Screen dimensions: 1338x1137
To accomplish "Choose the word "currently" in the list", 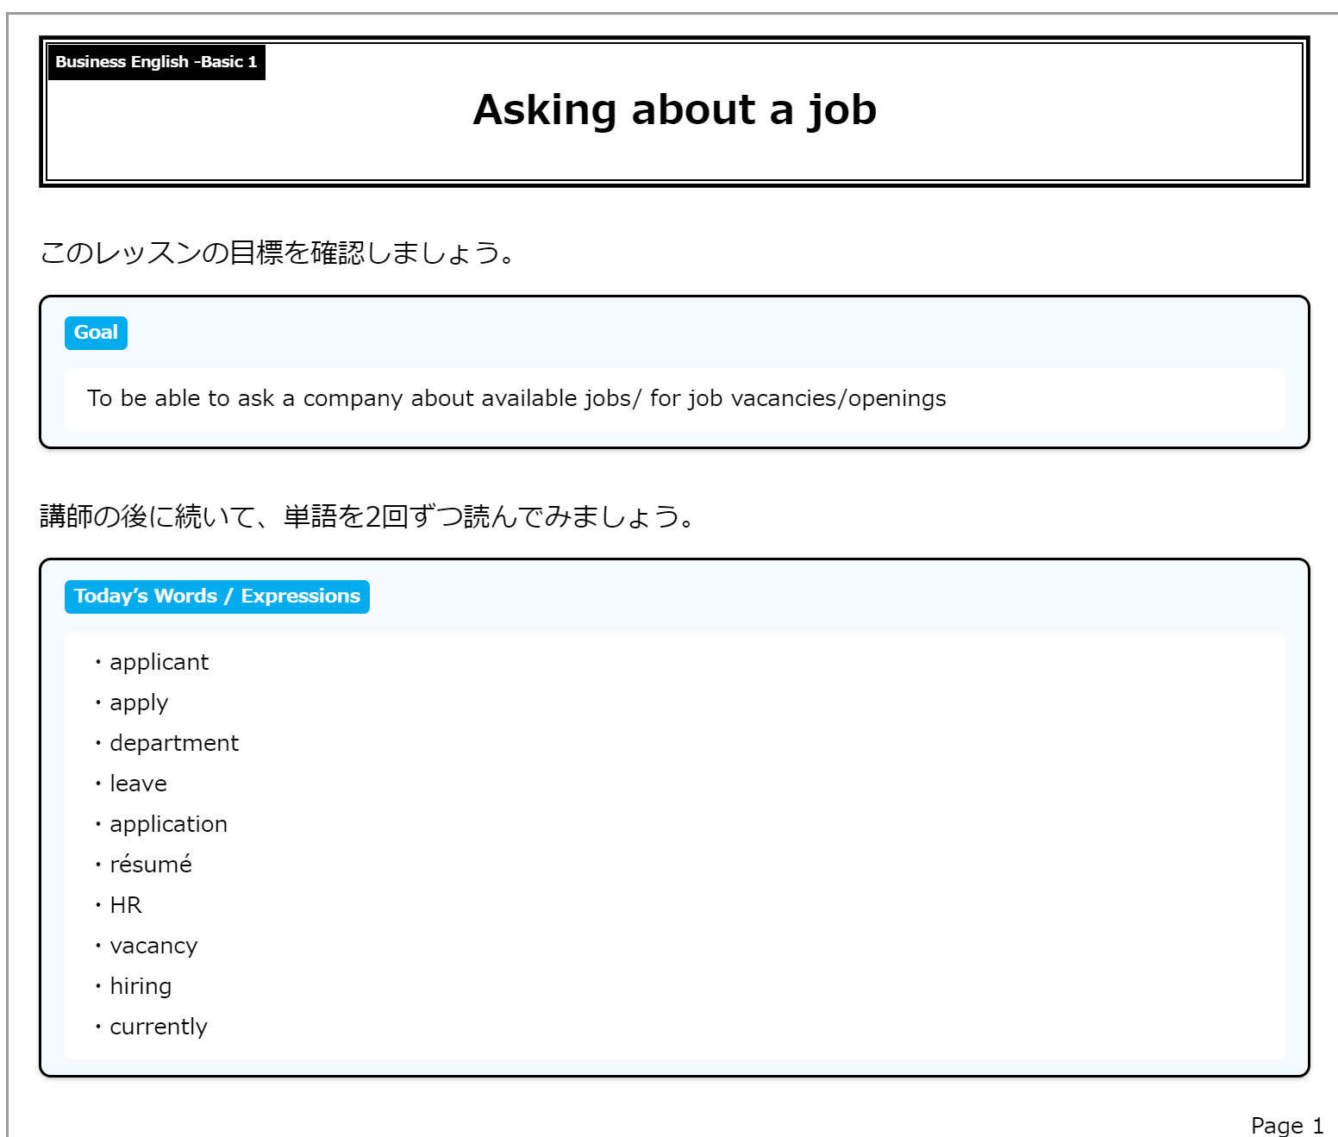I will pyautogui.click(x=159, y=1027).
